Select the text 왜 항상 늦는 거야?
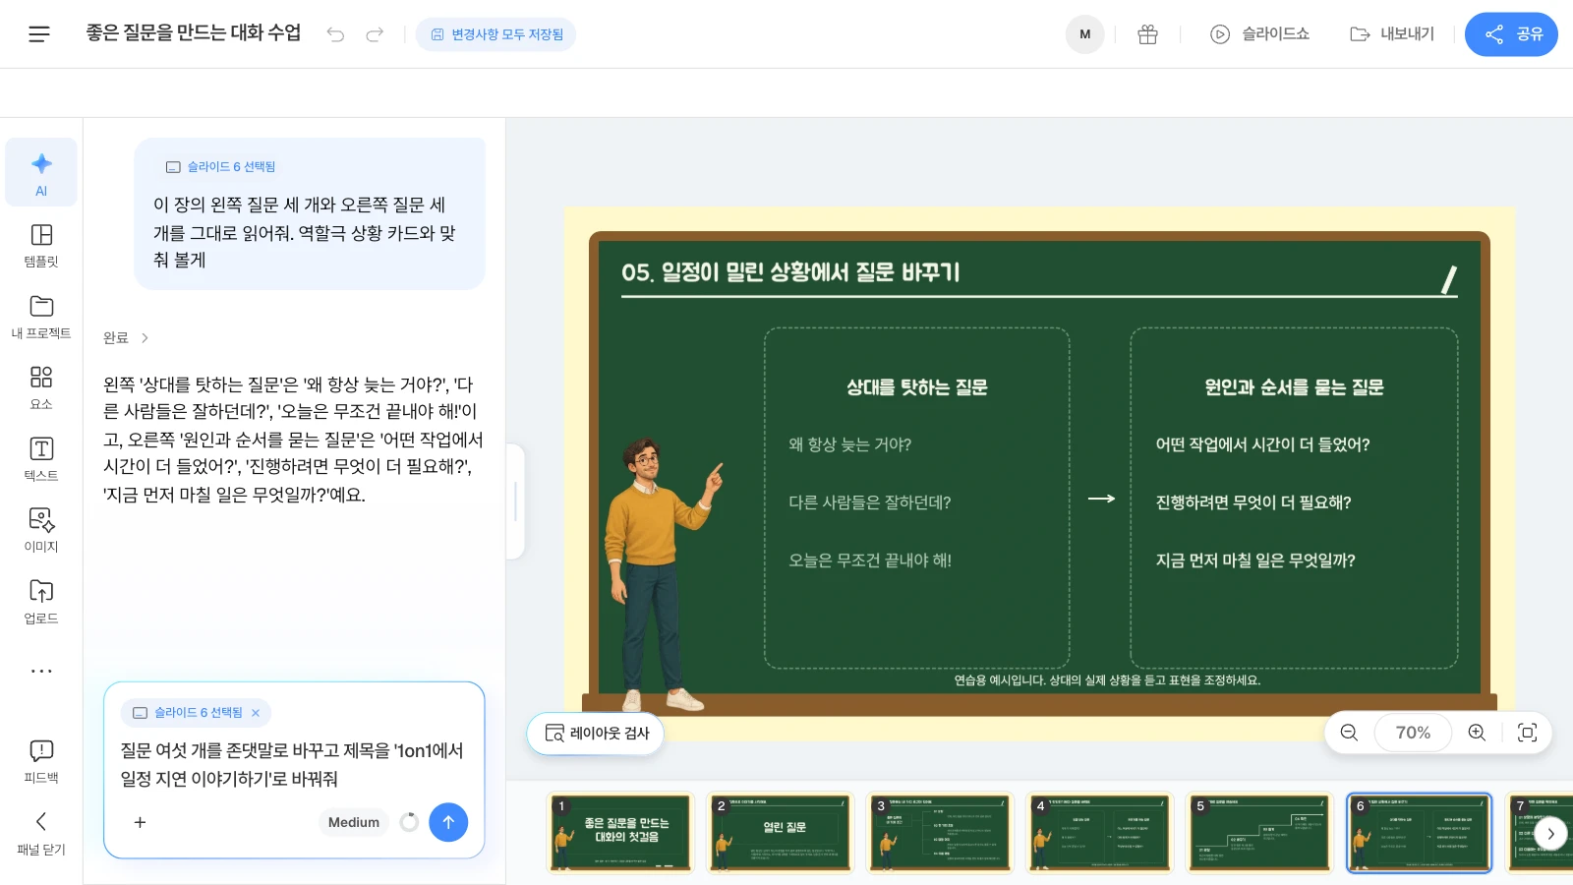 (x=849, y=444)
